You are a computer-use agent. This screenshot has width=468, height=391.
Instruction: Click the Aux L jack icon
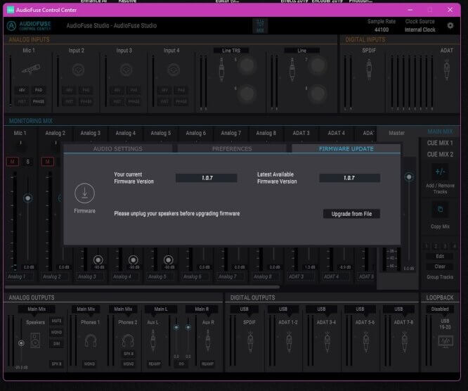pos(152,340)
